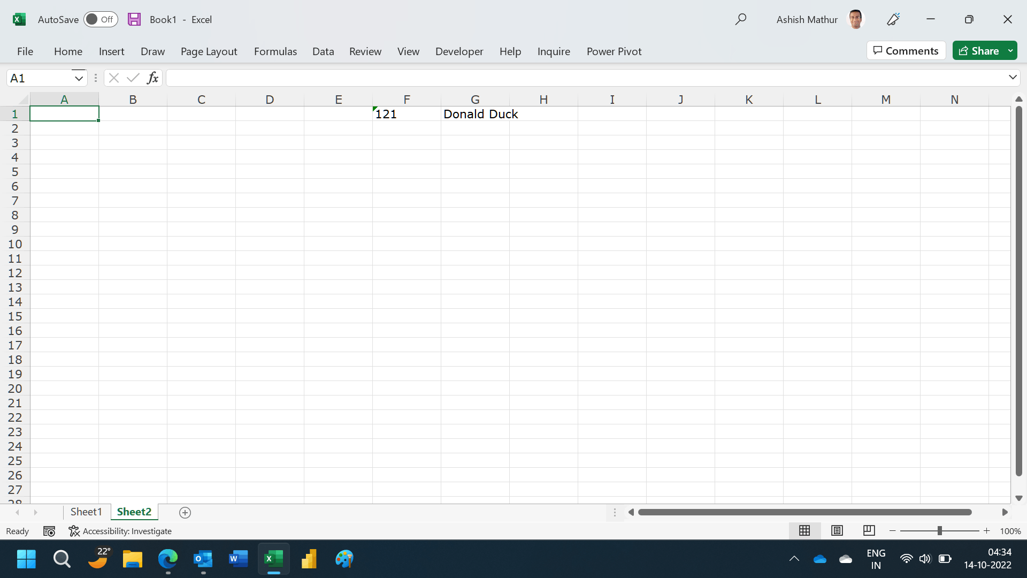The image size is (1027, 578).
Task: Click the Coming Soon pen icon
Action: (x=893, y=19)
